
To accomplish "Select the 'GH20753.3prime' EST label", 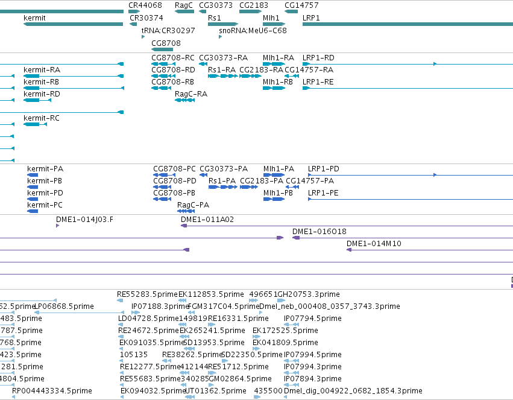I will [x=309, y=294].
